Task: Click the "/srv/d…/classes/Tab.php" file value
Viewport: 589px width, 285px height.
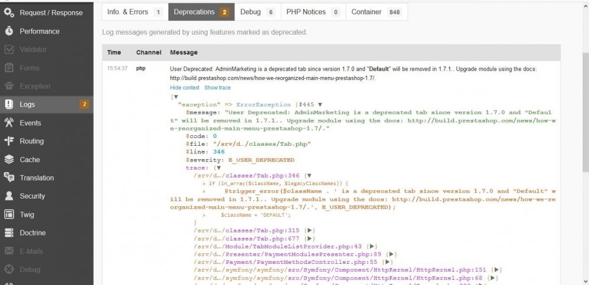Action: [x=262, y=144]
